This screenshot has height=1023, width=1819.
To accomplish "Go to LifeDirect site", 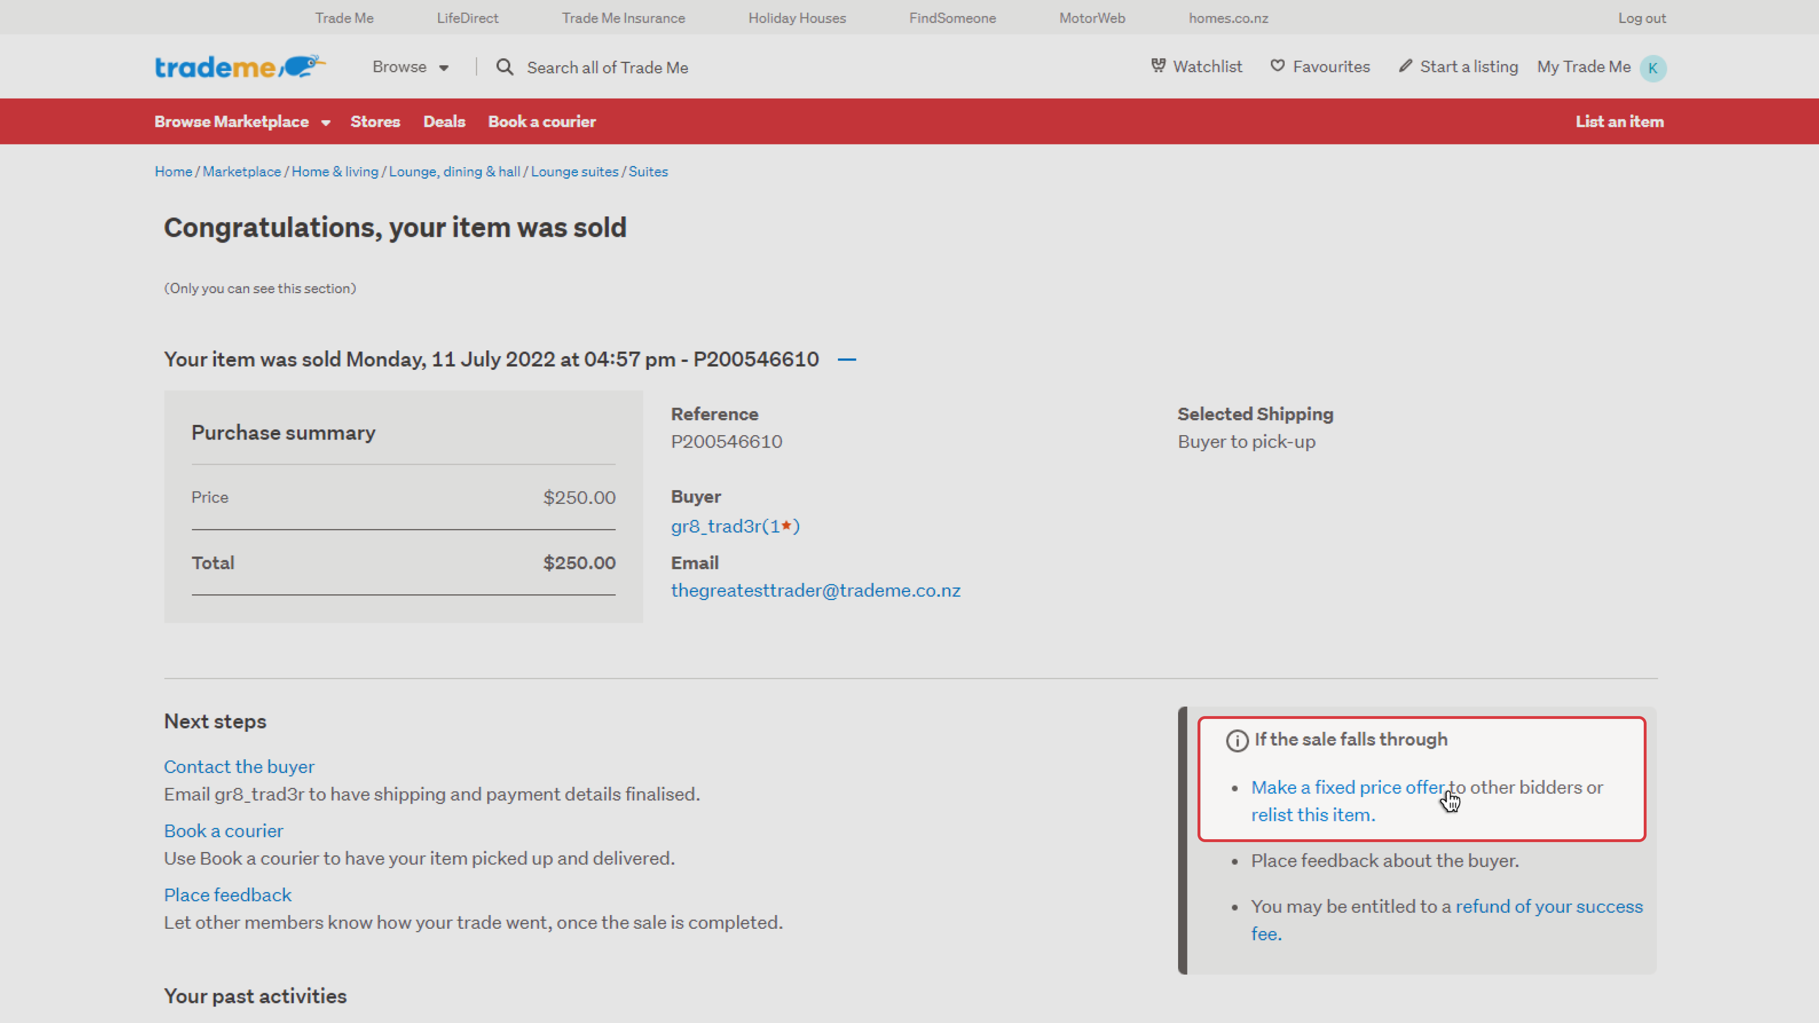I will 468,18.
